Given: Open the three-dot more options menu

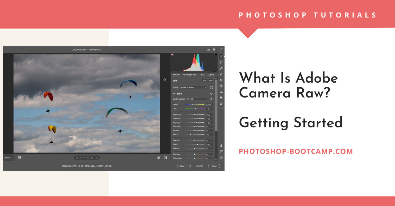Looking at the screenshot, I should tap(221, 109).
